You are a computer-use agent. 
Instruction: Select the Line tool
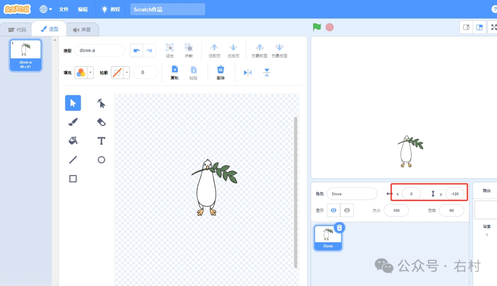click(x=73, y=160)
